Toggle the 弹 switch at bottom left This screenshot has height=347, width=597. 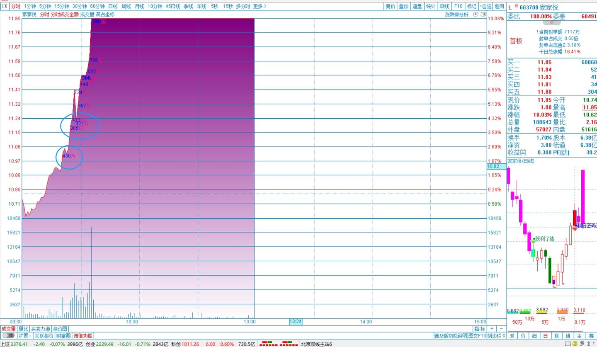click(x=9, y=336)
